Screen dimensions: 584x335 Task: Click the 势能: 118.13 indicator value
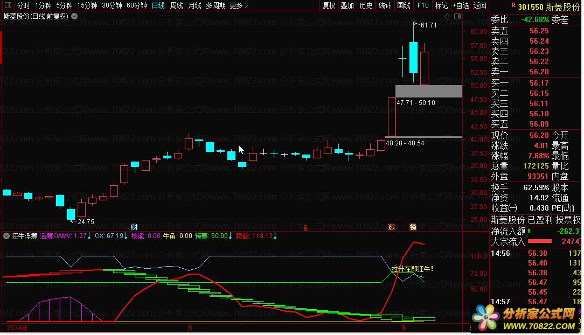[x=256, y=236]
